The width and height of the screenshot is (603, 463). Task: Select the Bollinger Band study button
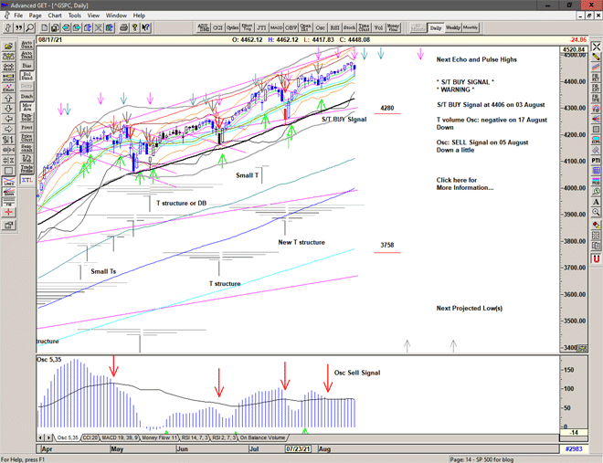[x=26, y=77]
